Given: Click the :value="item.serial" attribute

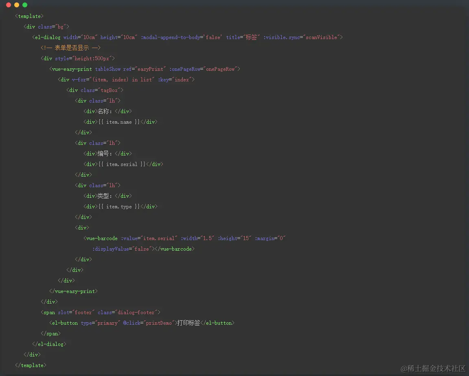Looking at the screenshot, I should tap(149, 238).
